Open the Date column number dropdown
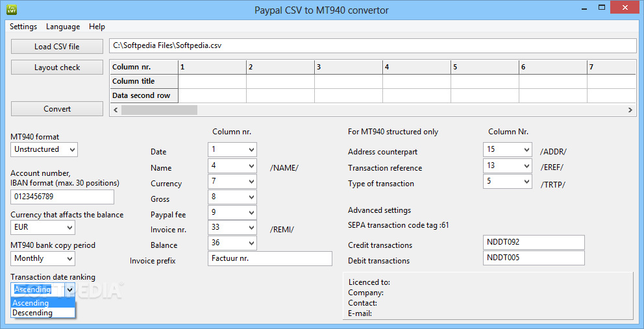The image size is (644, 329). (232, 149)
